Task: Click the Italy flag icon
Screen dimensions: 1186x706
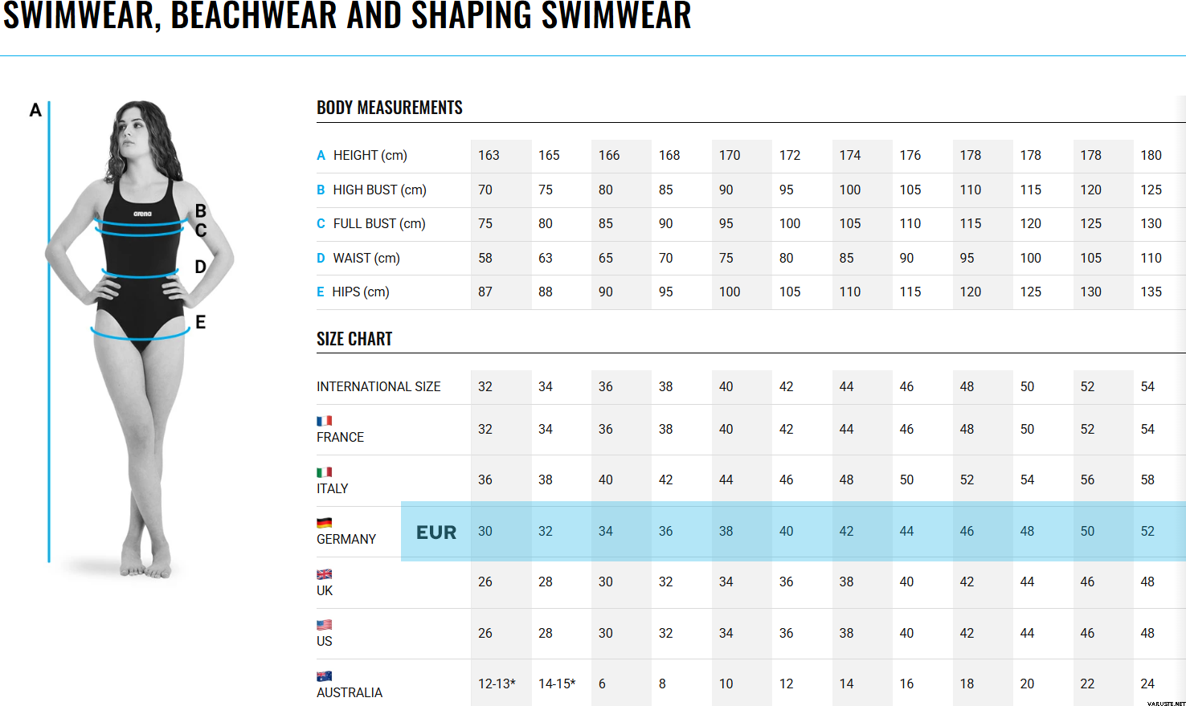Action: coord(324,472)
